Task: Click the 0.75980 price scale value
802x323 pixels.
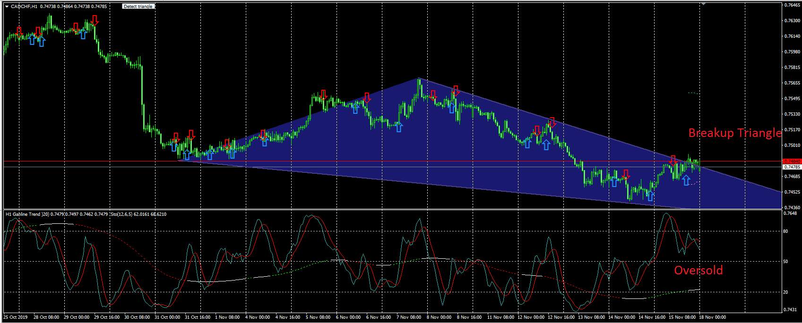Action: (x=793, y=52)
